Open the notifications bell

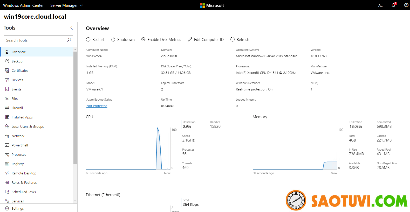394,5
